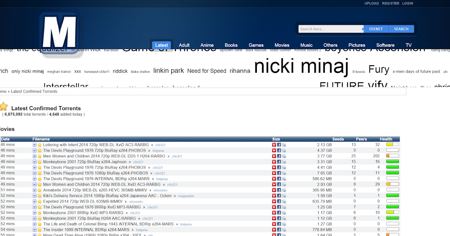Click the REGISTER link
The width and height of the screenshot is (450, 236).
click(391, 3)
